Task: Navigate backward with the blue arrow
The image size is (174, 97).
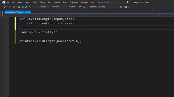Action: 5,7
